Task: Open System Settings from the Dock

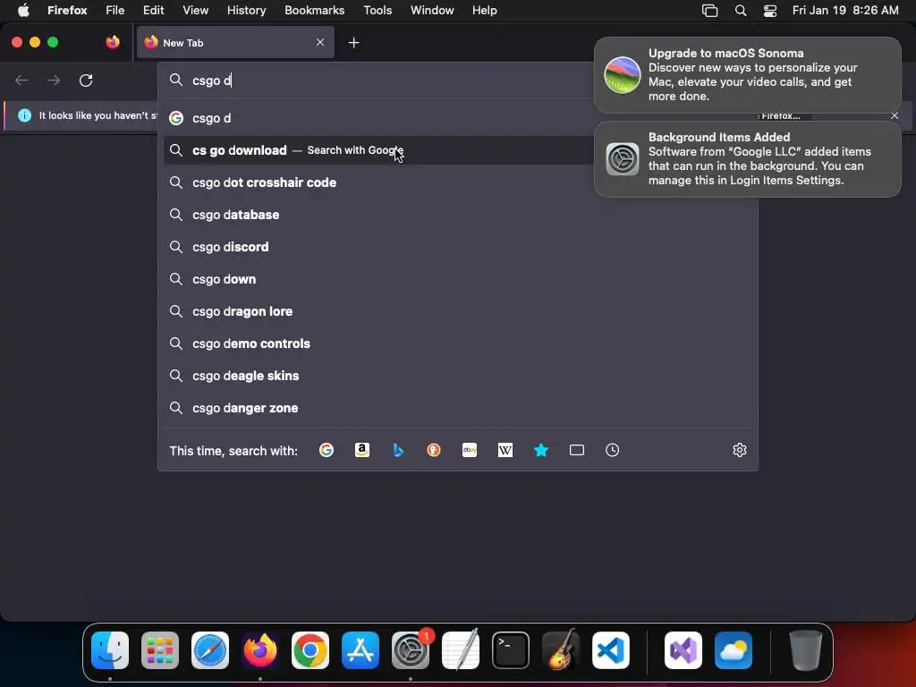Action: click(x=411, y=650)
